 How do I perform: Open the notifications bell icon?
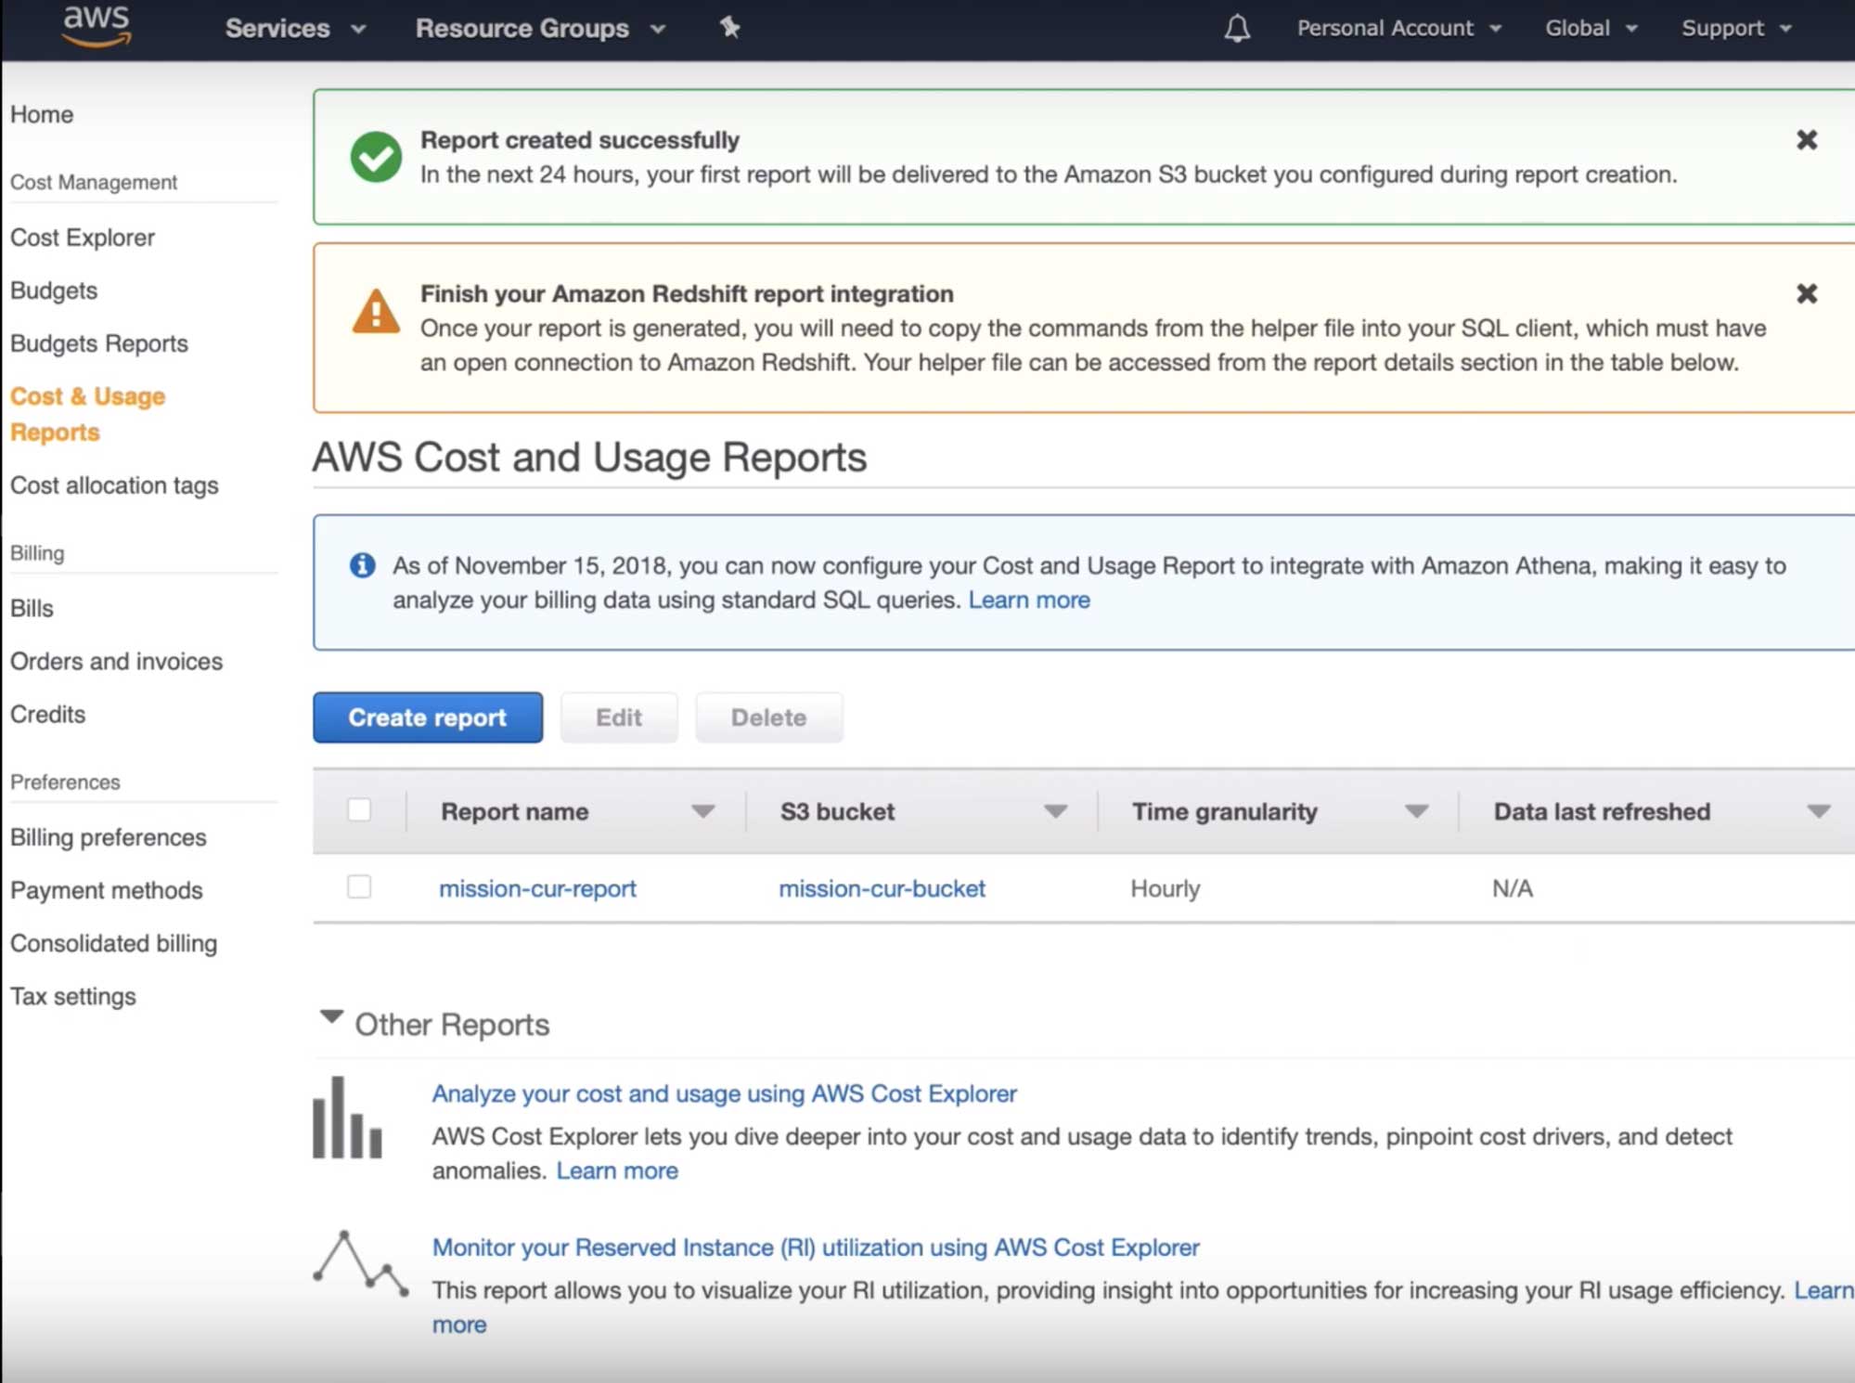(1236, 29)
